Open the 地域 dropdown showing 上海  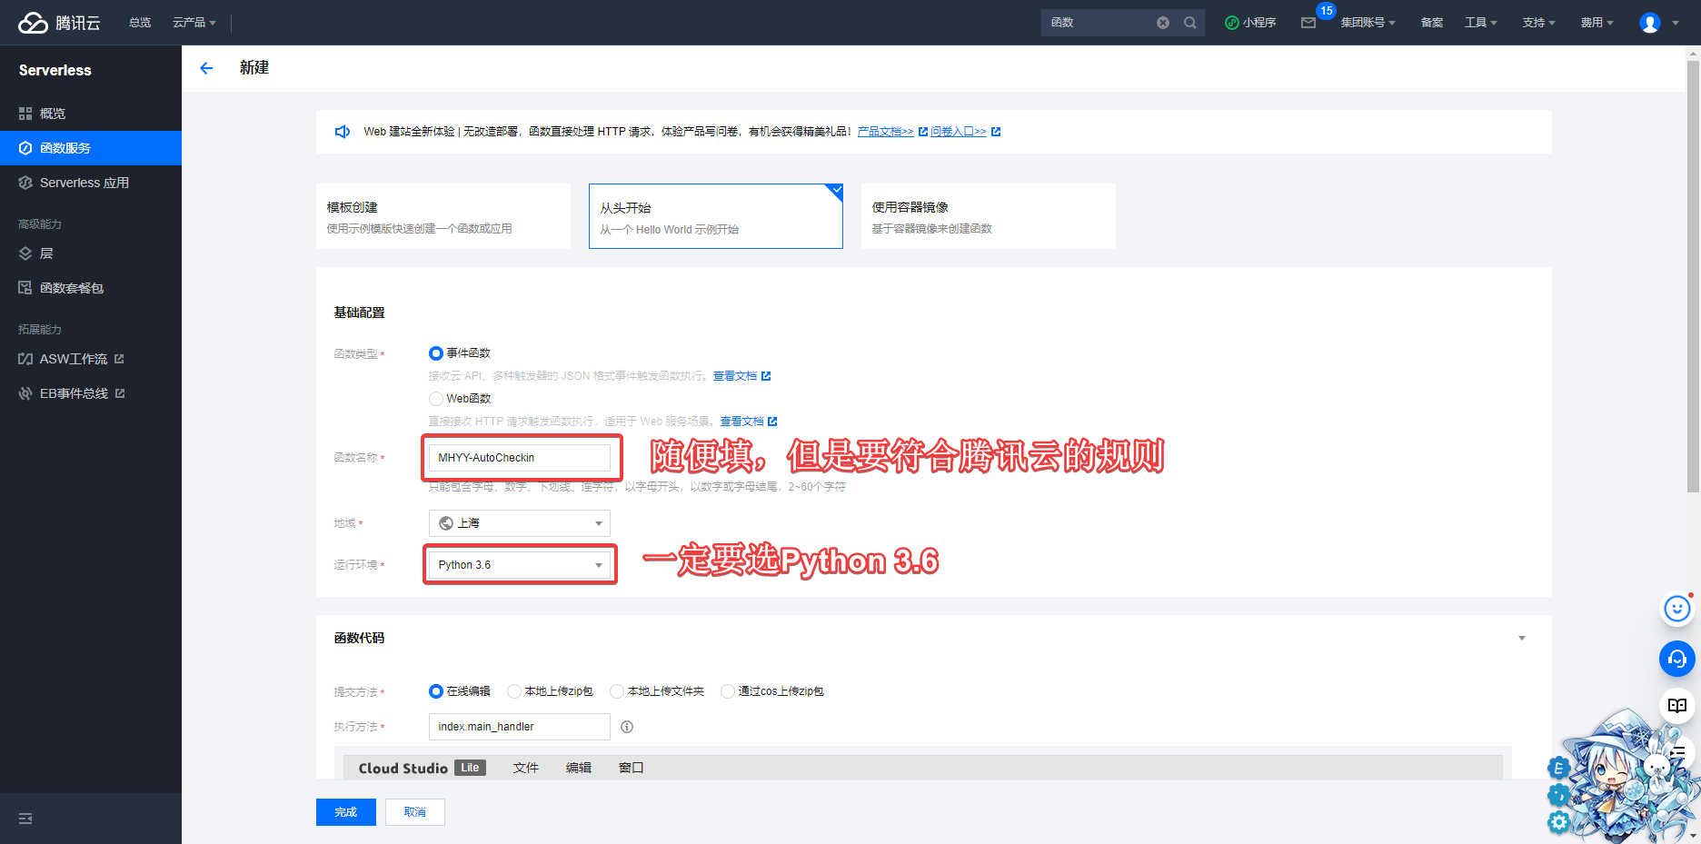(x=519, y=523)
